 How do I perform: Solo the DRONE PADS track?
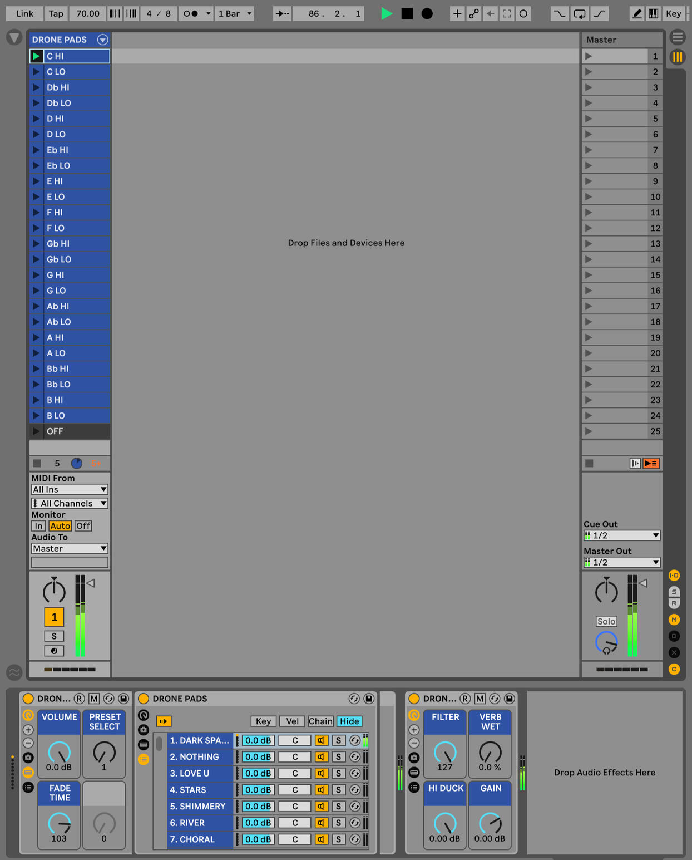click(54, 636)
